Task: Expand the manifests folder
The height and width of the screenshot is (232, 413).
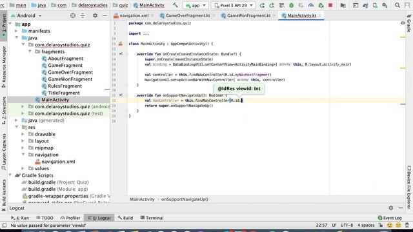Action: pyautogui.click(x=16, y=31)
